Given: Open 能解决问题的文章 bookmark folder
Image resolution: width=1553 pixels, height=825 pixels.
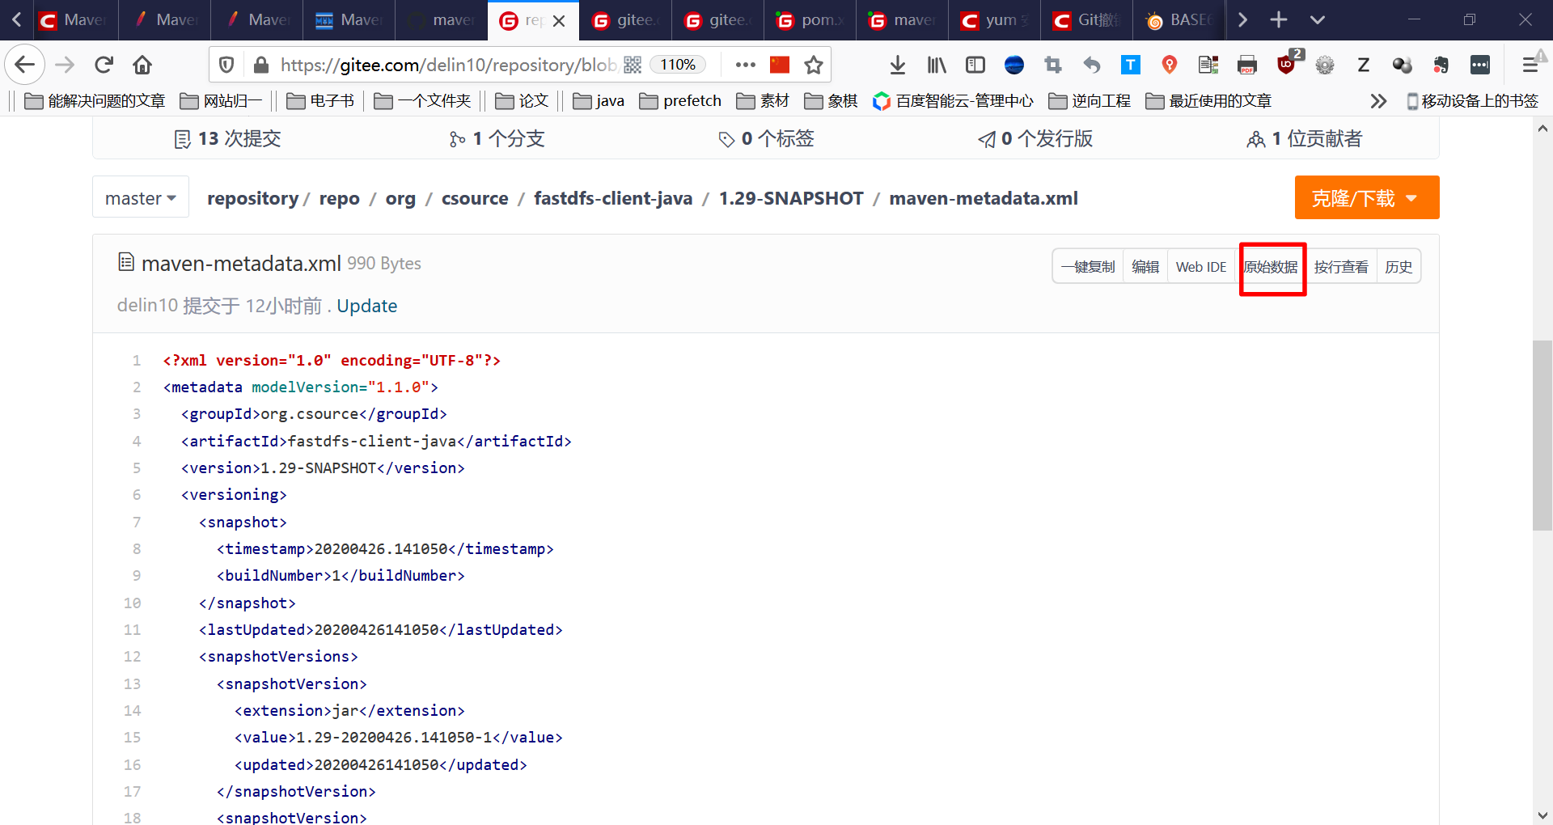Looking at the screenshot, I should (x=95, y=101).
